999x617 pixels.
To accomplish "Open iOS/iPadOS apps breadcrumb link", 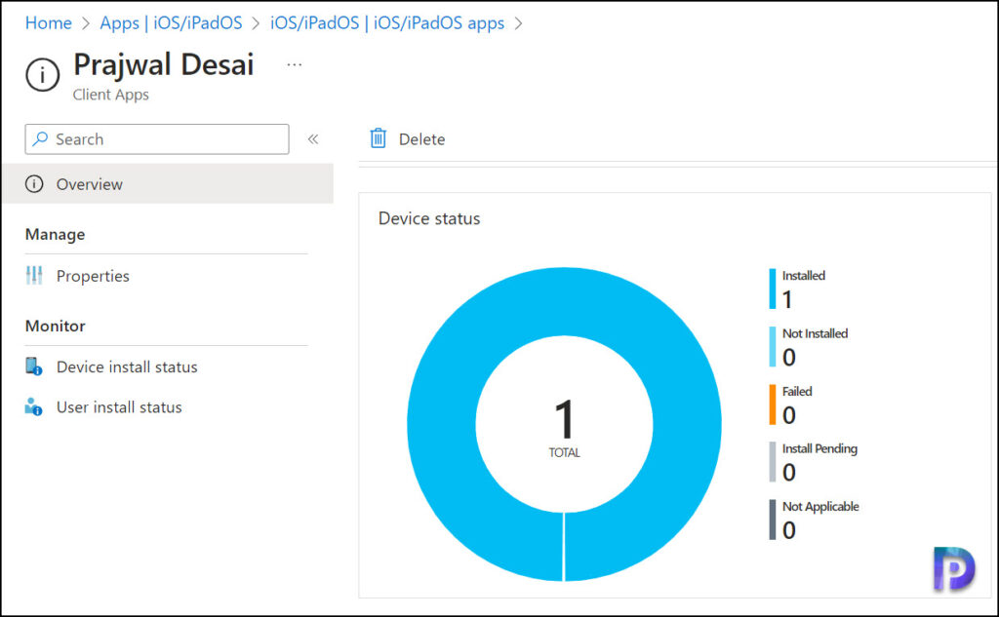I will coord(387,23).
